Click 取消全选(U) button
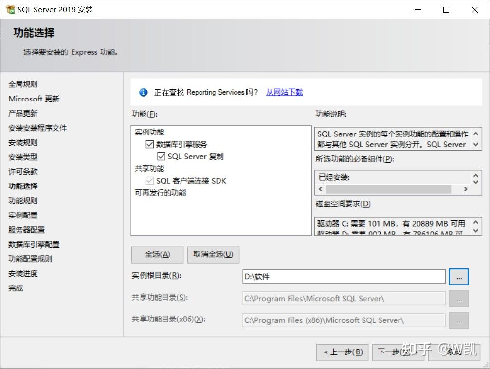This screenshot has width=490, height=369. pyautogui.click(x=213, y=254)
